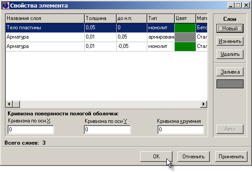Click the Применить button
The height and width of the screenshot is (173, 252).
[231, 157]
